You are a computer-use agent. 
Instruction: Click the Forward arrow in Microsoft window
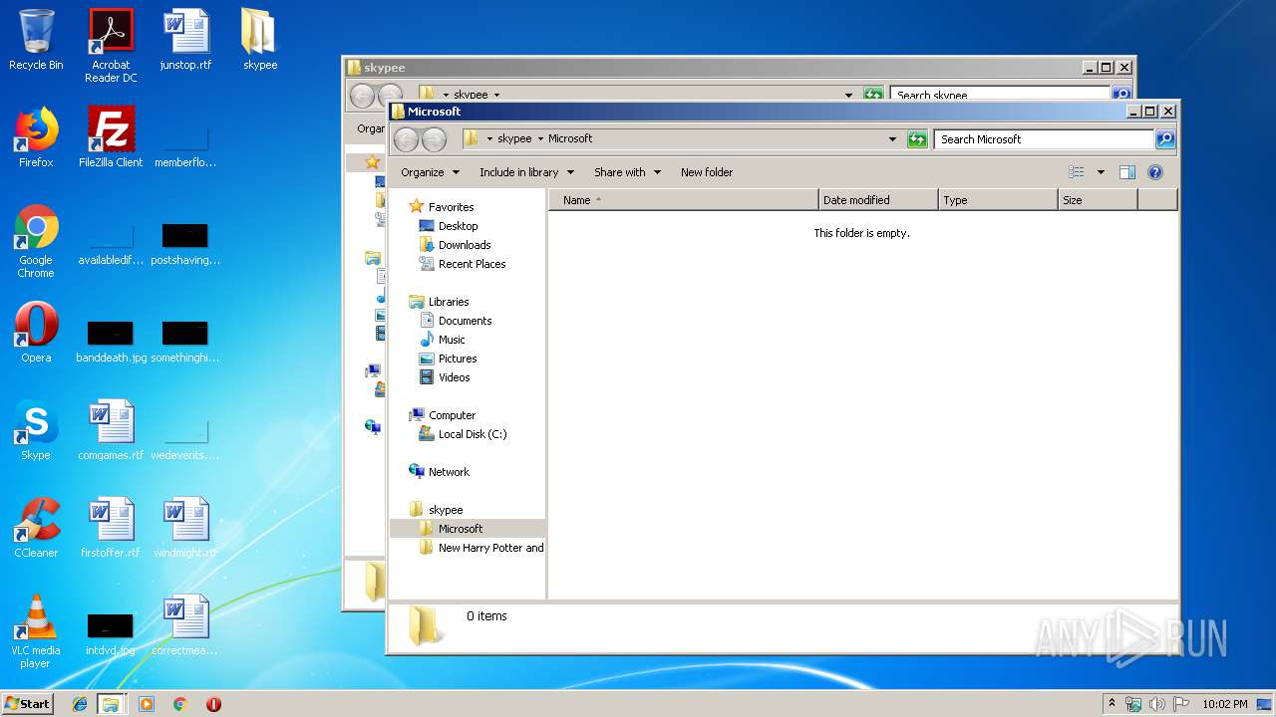pyautogui.click(x=434, y=139)
